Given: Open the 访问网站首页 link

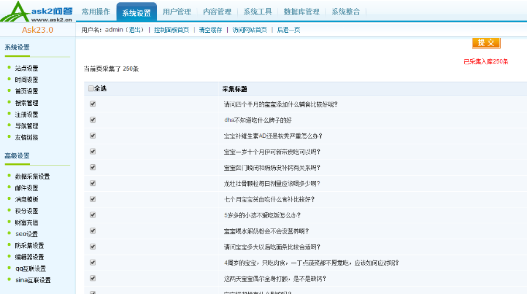Looking at the screenshot, I should [249, 30].
